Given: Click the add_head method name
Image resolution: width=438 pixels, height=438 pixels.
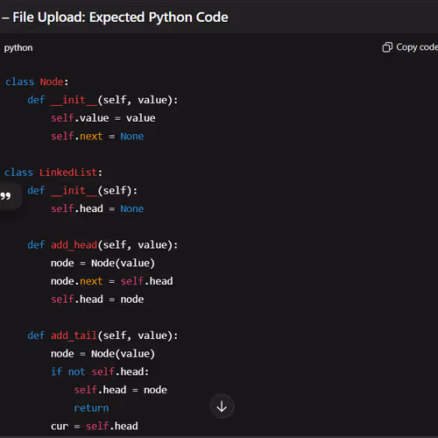Looking at the screenshot, I should [74, 244].
